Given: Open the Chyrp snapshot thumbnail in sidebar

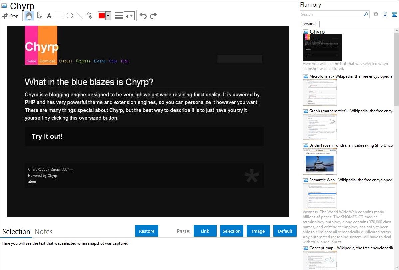Looking at the screenshot, I should (x=322, y=47).
